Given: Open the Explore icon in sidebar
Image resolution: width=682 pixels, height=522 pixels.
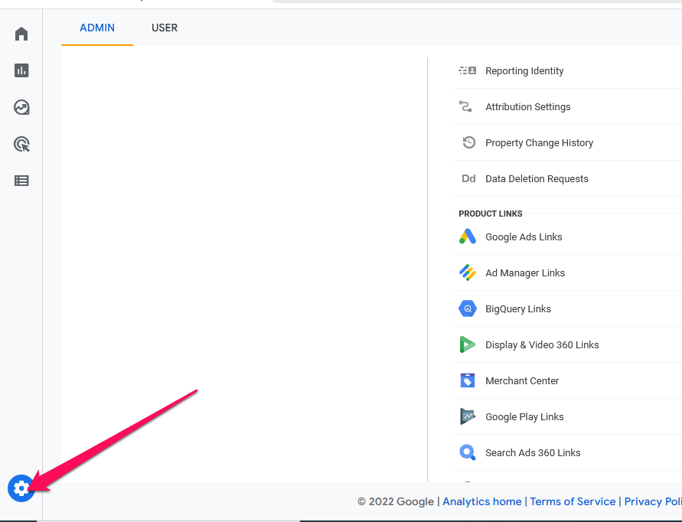Looking at the screenshot, I should pos(21,107).
